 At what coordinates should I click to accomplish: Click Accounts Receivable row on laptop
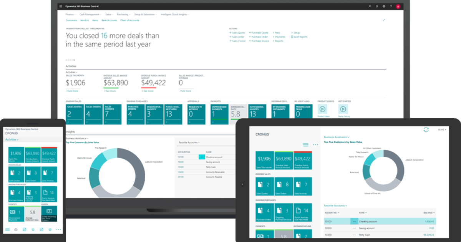(x=206, y=172)
